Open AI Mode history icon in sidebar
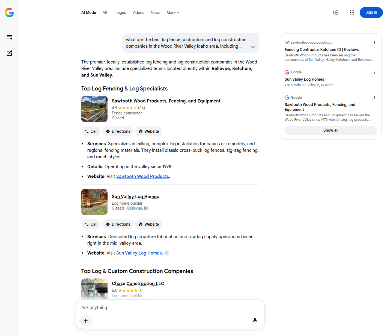The width and height of the screenshot is (387, 336). (x=9, y=37)
